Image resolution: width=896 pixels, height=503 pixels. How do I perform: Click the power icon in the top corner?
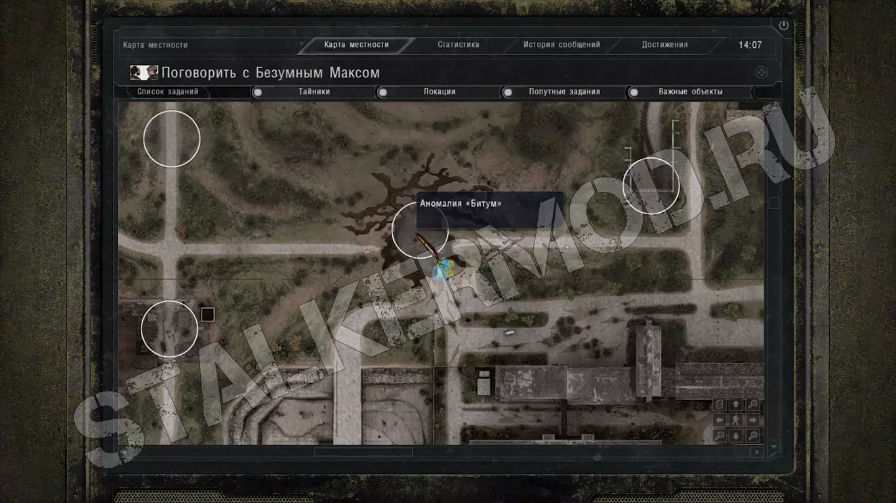784,26
